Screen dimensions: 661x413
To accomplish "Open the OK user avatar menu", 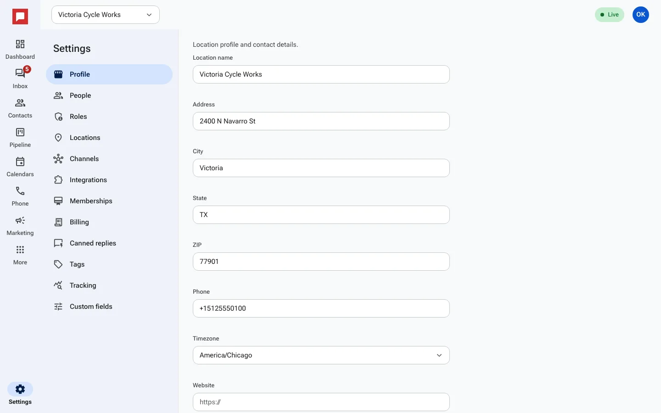I will (641, 15).
